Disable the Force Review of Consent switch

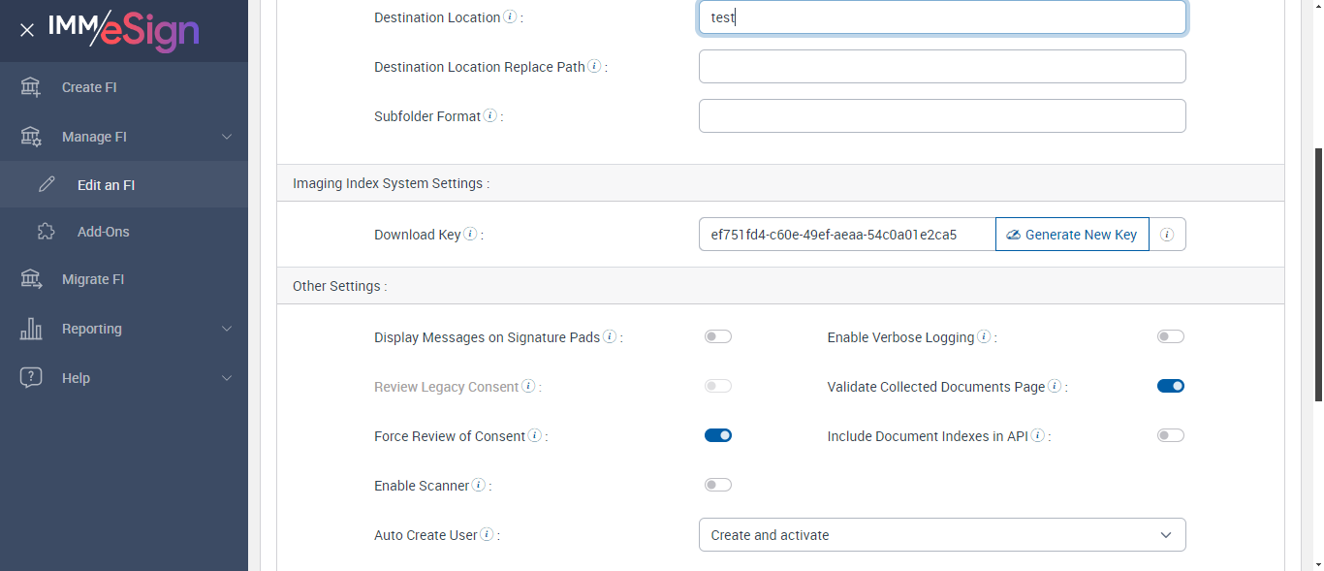click(717, 436)
